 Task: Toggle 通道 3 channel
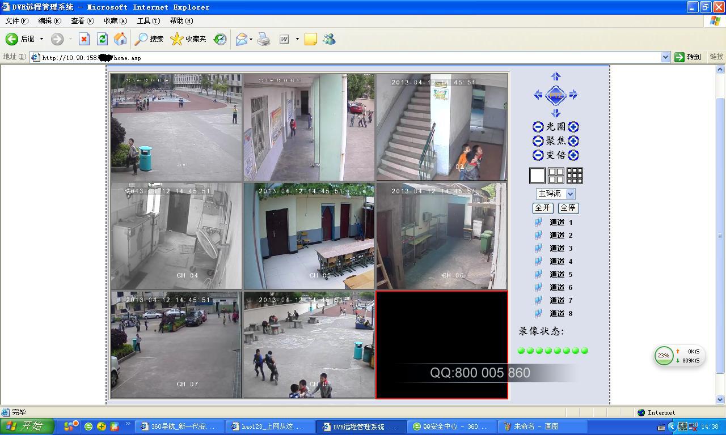point(554,249)
